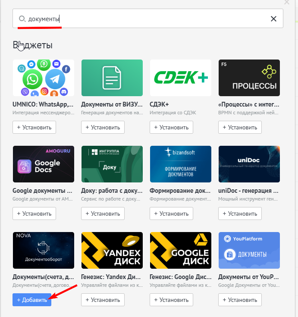Click the magnifier search icon
Screen dimensions: 298x317
point(22,19)
